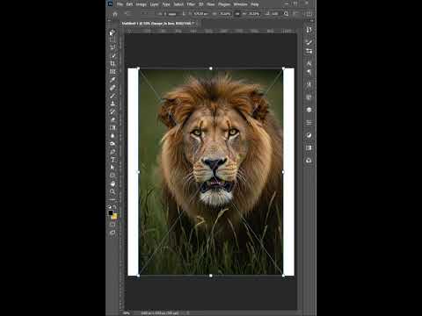Open the search magnifier in options bar

[286, 14]
